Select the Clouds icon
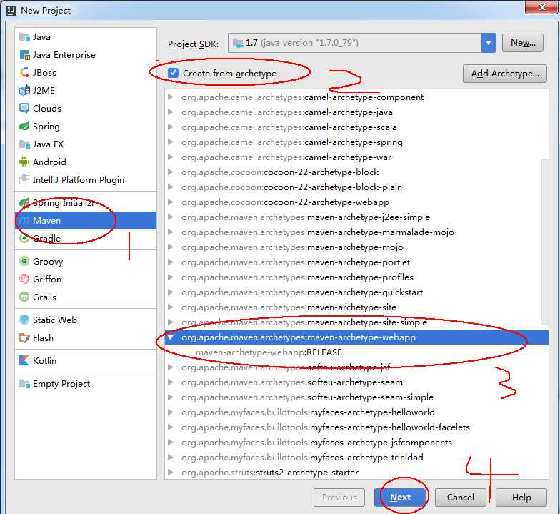The height and width of the screenshot is (514, 560). pyautogui.click(x=24, y=109)
